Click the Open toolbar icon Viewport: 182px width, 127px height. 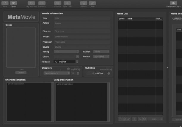(x=13, y=3)
